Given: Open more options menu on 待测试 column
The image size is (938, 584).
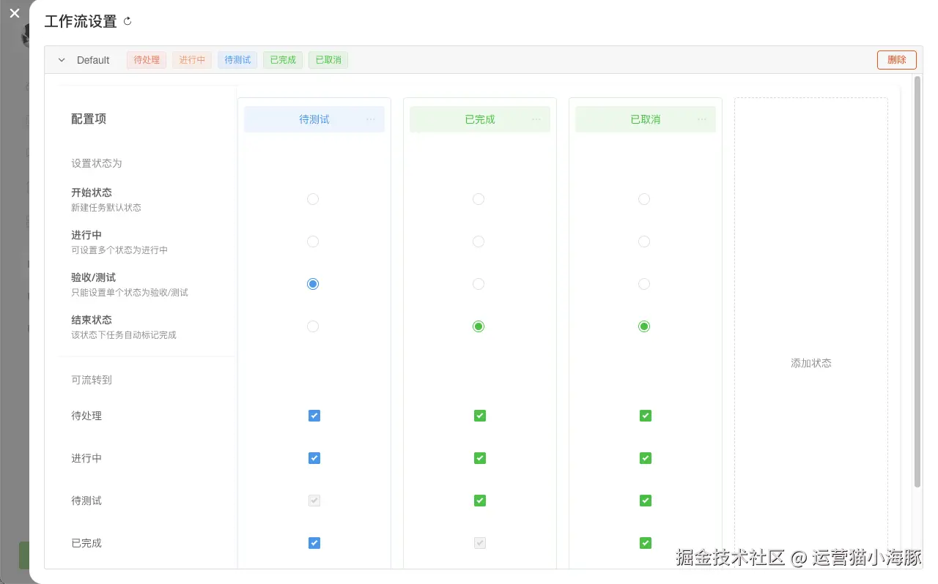Looking at the screenshot, I should pos(371,119).
